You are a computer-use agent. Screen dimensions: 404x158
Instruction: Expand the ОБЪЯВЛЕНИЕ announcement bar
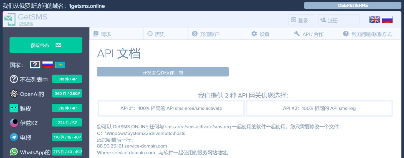(x=352, y=6)
